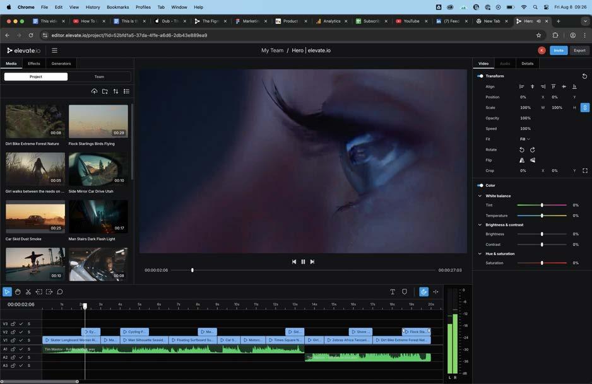This screenshot has width=592, height=384.
Task: Toggle the Color section switch
Action: coord(480,185)
